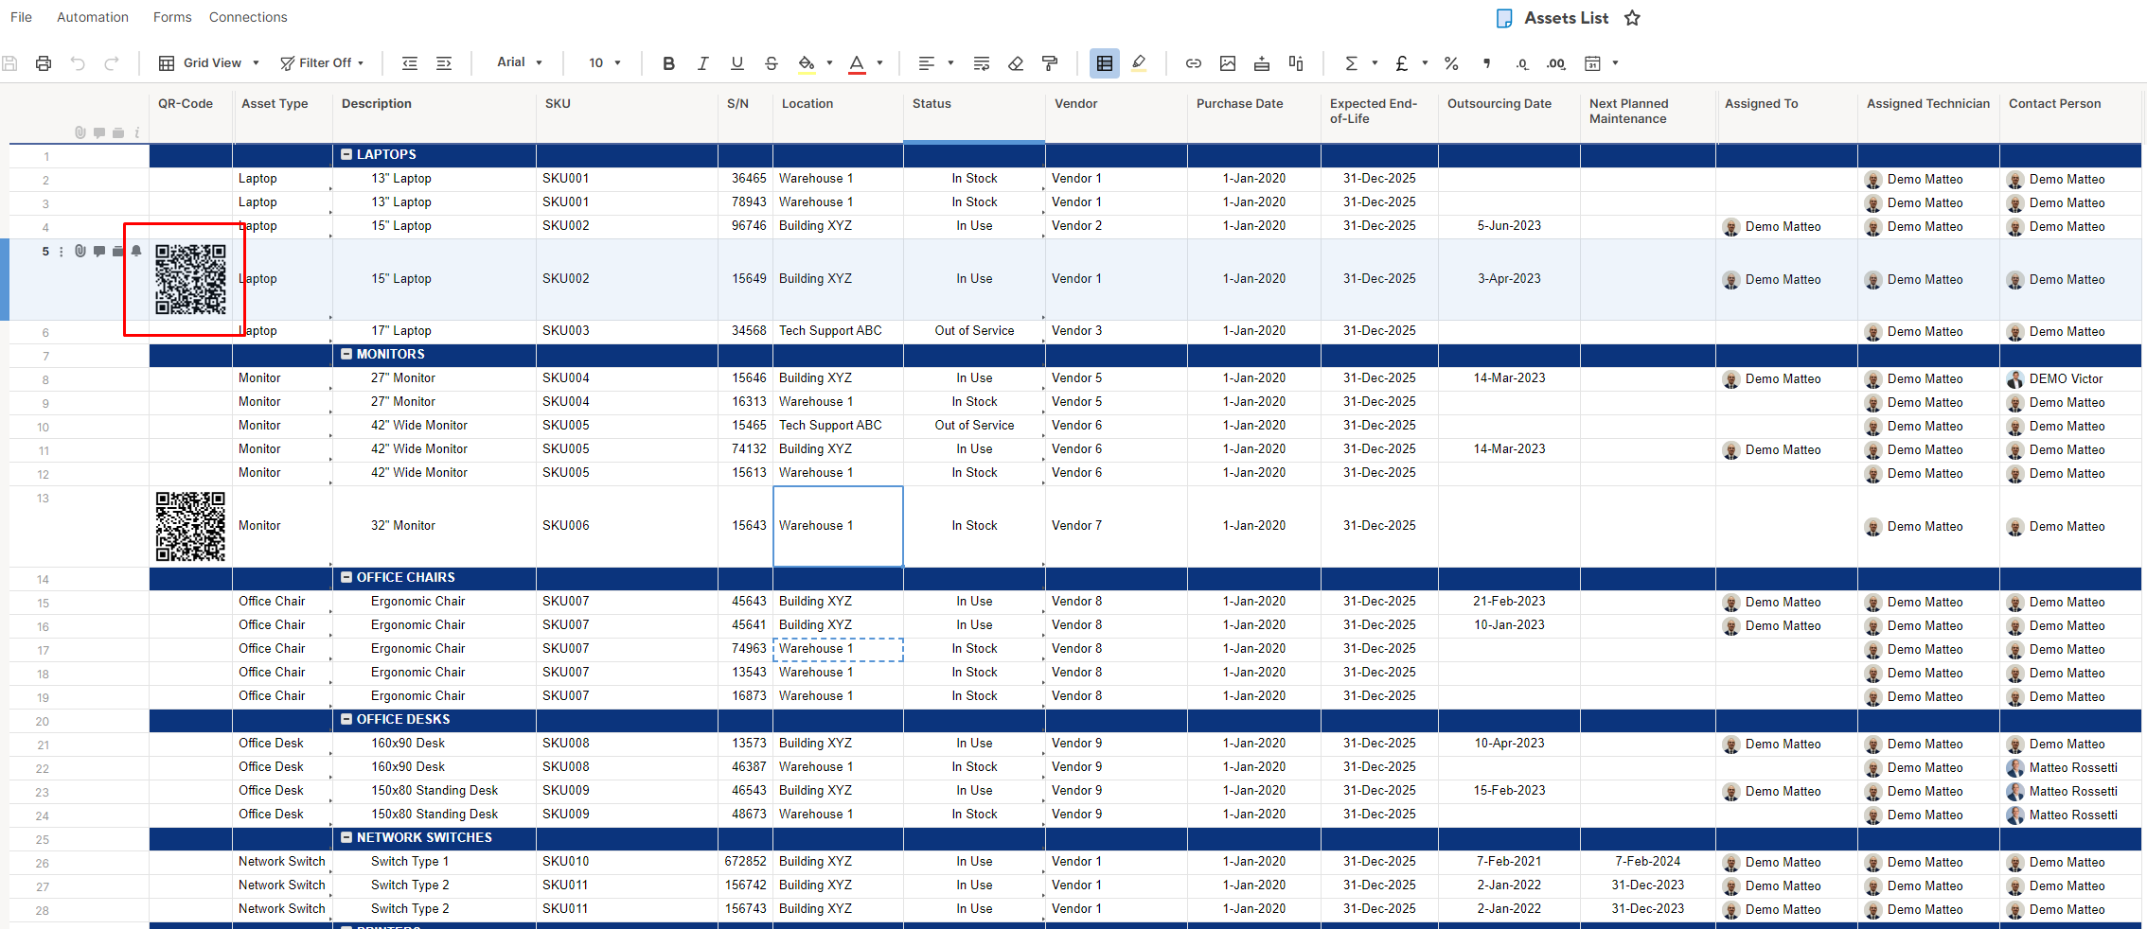Toggle bold formatting

[668, 63]
